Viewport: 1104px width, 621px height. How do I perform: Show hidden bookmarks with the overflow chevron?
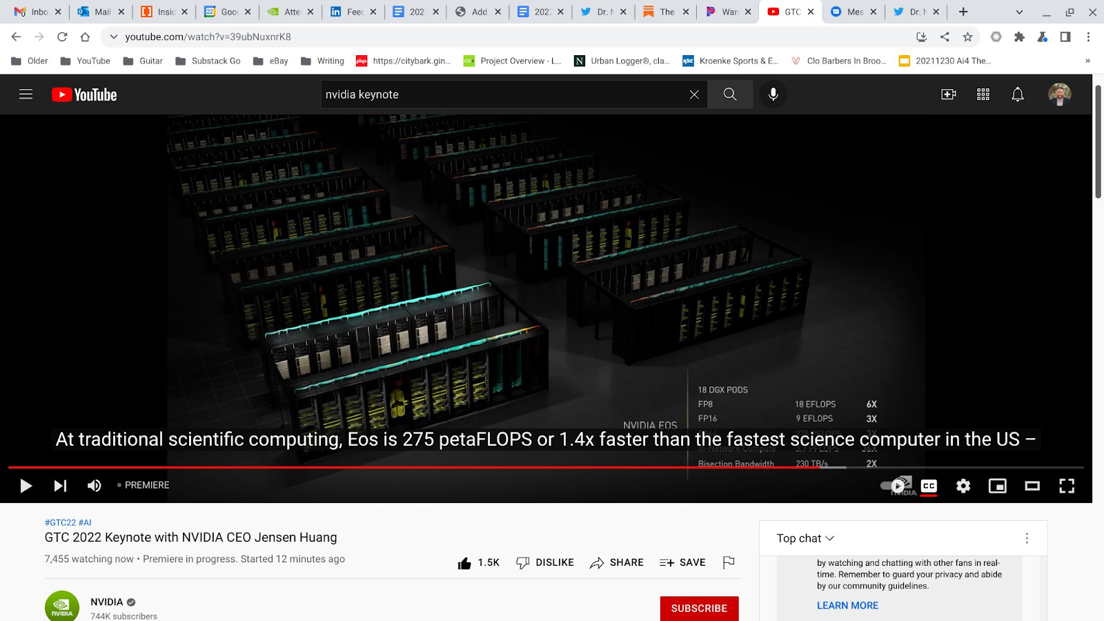(x=1087, y=61)
